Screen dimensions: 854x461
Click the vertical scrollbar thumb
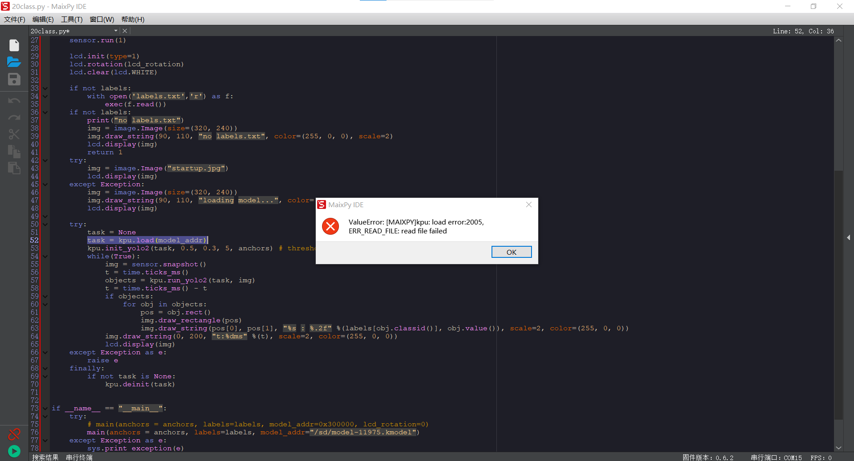838,295
